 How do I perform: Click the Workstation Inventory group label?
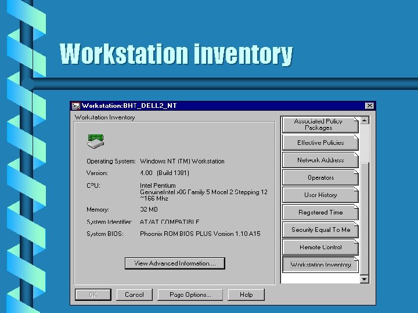[105, 117]
